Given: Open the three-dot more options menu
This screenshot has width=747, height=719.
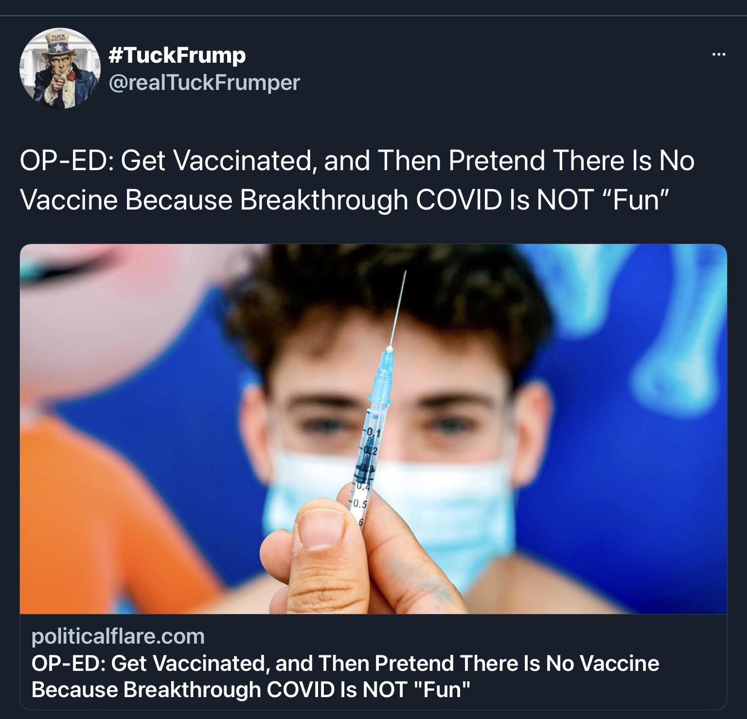Looking at the screenshot, I should pyautogui.click(x=718, y=55).
